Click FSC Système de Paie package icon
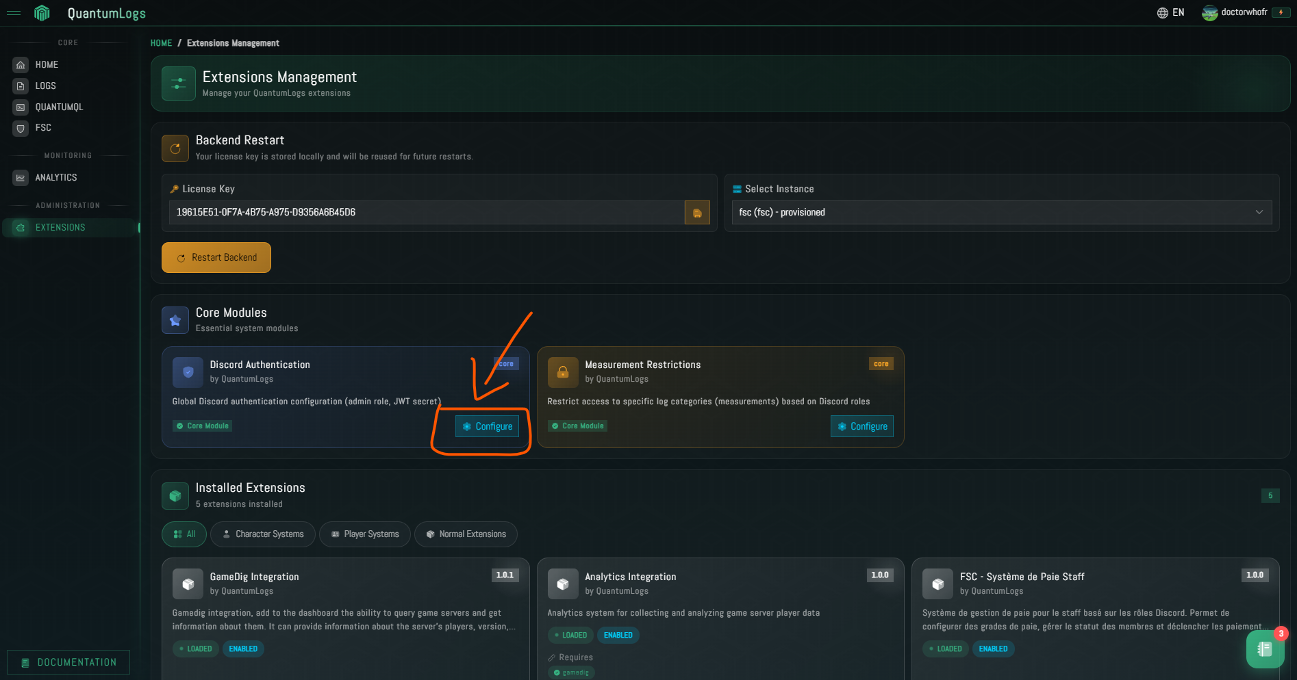 [x=938, y=584]
